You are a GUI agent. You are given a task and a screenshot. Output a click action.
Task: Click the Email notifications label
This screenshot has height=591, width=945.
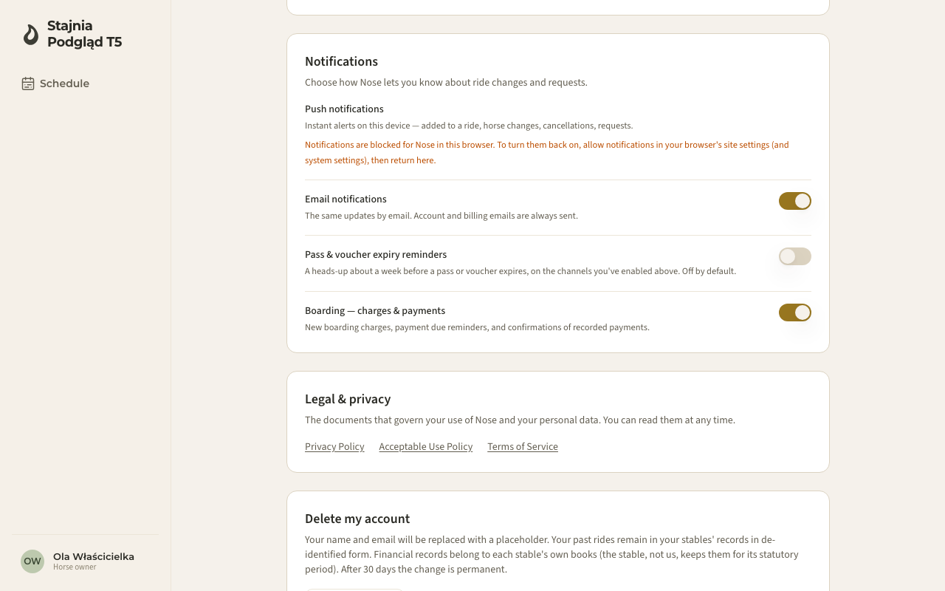[x=346, y=199]
